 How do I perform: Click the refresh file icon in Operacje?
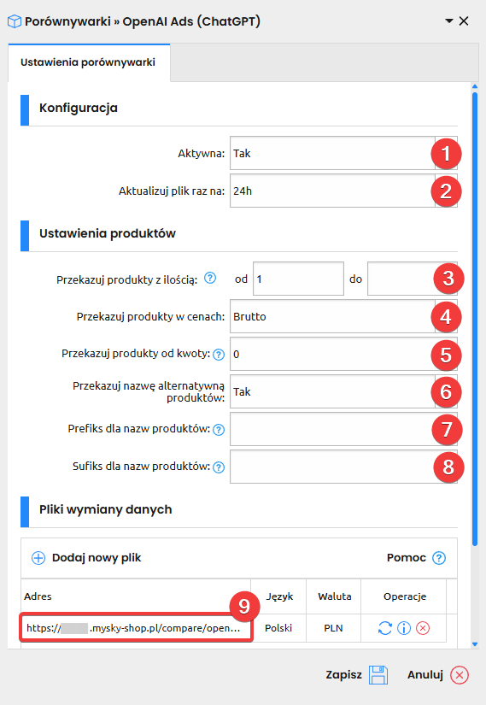tap(385, 628)
